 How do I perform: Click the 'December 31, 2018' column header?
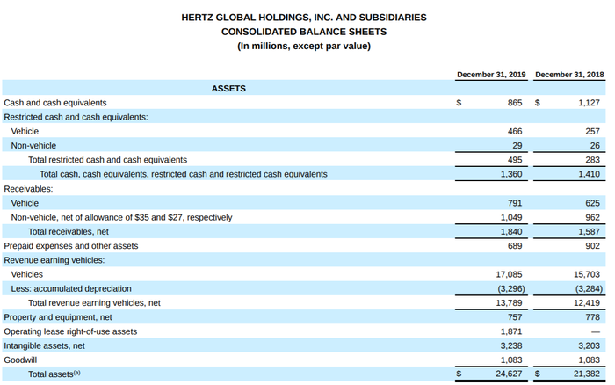[x=569, y=75]
